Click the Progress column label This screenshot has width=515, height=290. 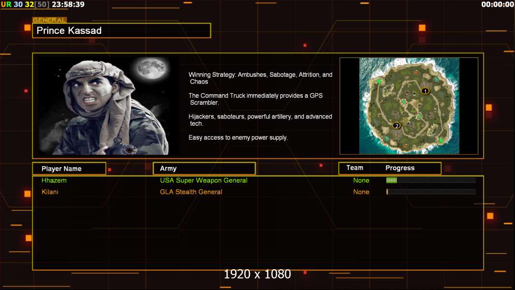coord(400,168)
